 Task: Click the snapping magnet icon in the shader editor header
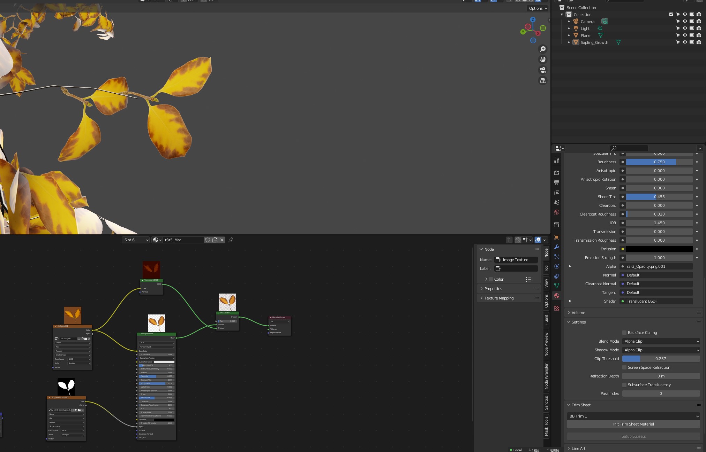tap(518, 240)
